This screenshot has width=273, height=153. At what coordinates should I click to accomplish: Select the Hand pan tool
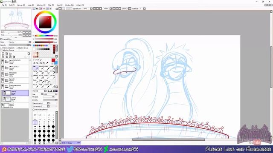(x=44, y=63)
